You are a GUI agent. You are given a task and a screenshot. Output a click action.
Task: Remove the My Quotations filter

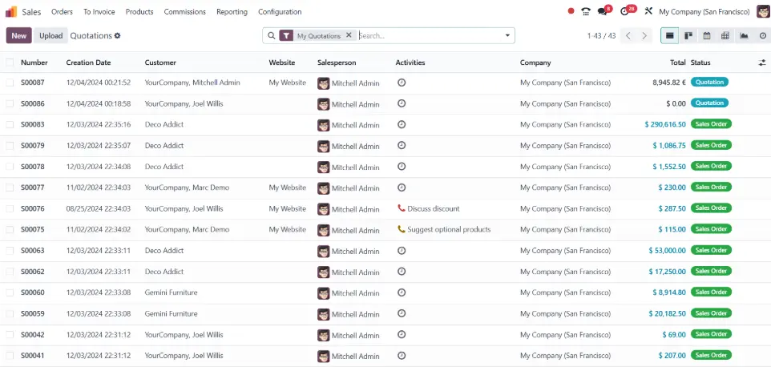click(x=349, y=35)
